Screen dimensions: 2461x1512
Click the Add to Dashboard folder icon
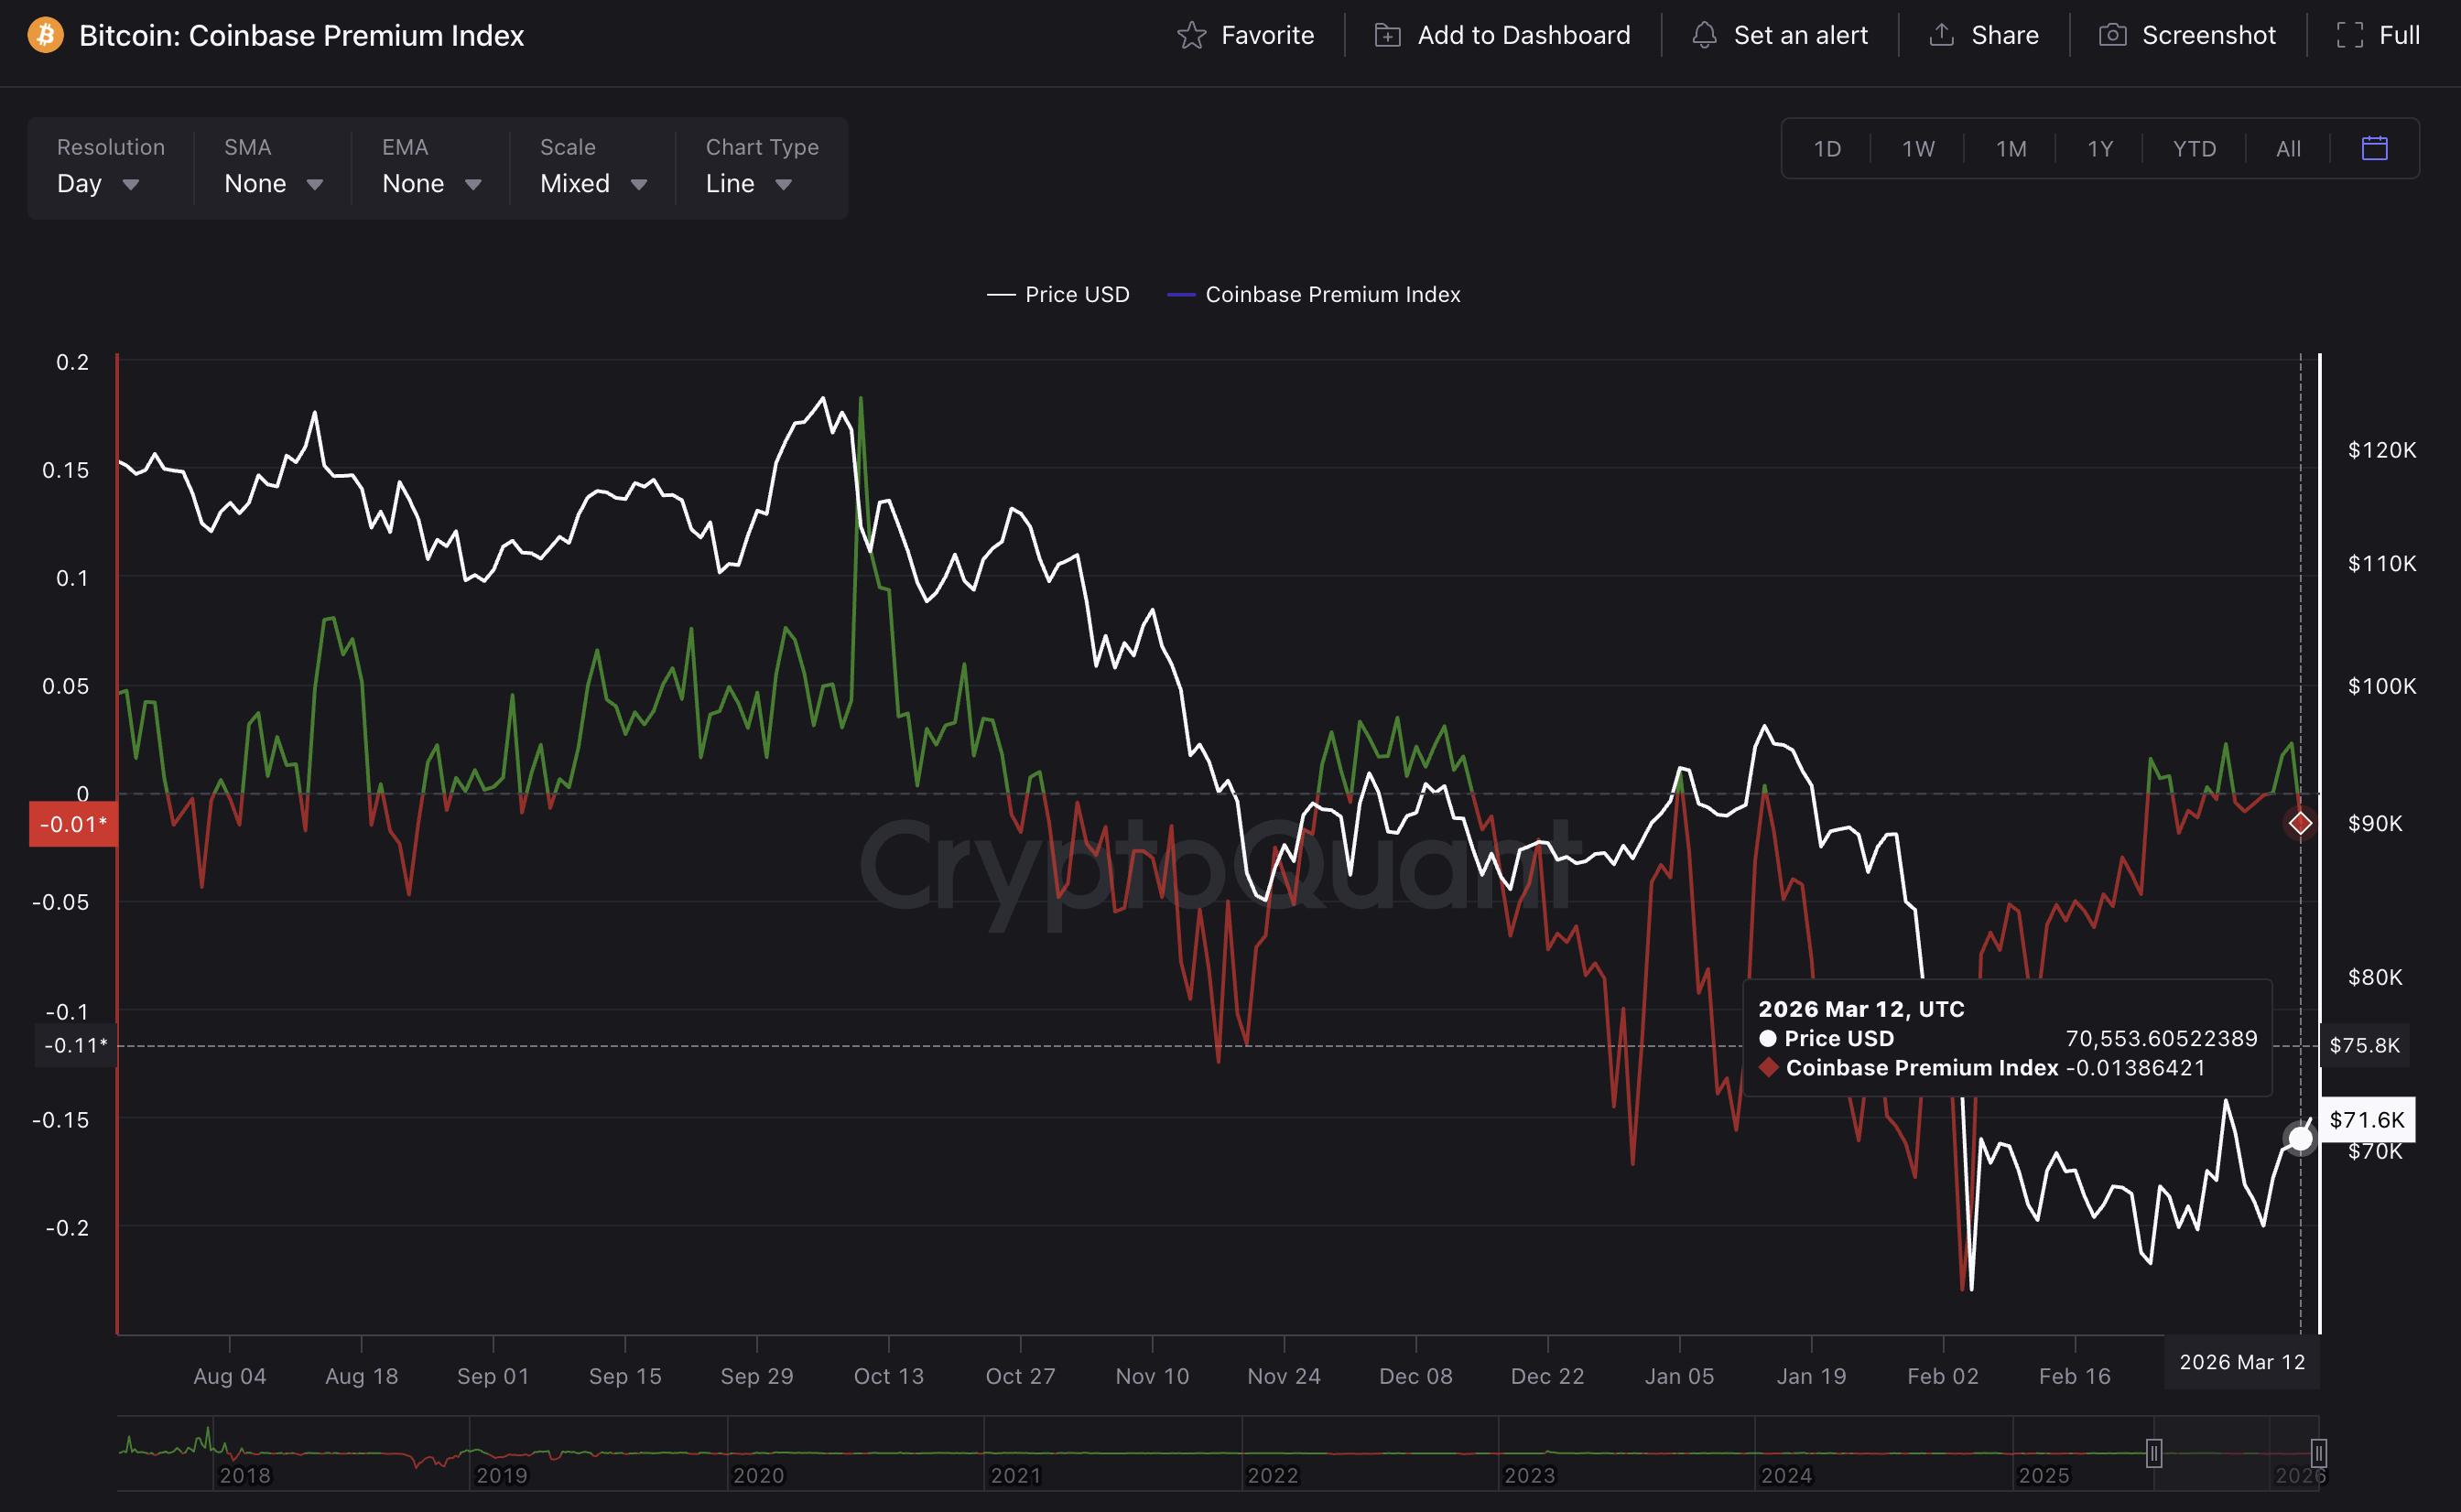tap(1387, 35)
